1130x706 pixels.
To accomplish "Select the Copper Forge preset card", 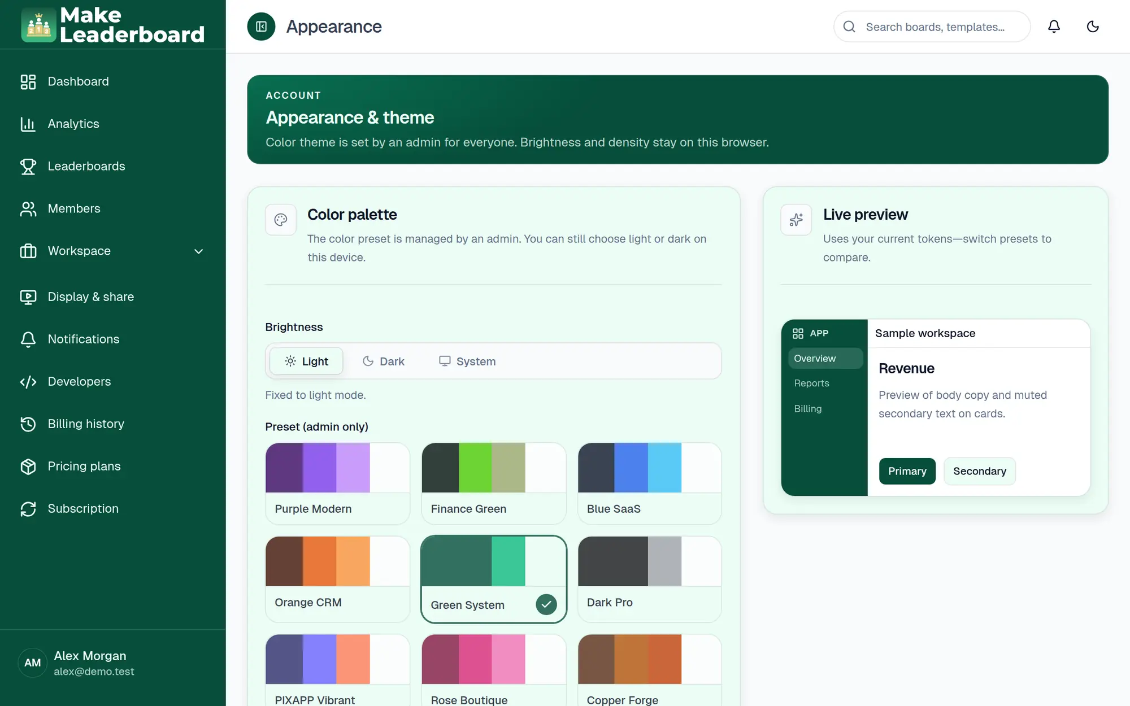I will [x=650, y=670].
